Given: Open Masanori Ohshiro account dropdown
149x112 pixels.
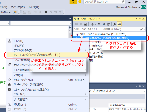Looking at the screenshot, I should [x=139, y=8].
